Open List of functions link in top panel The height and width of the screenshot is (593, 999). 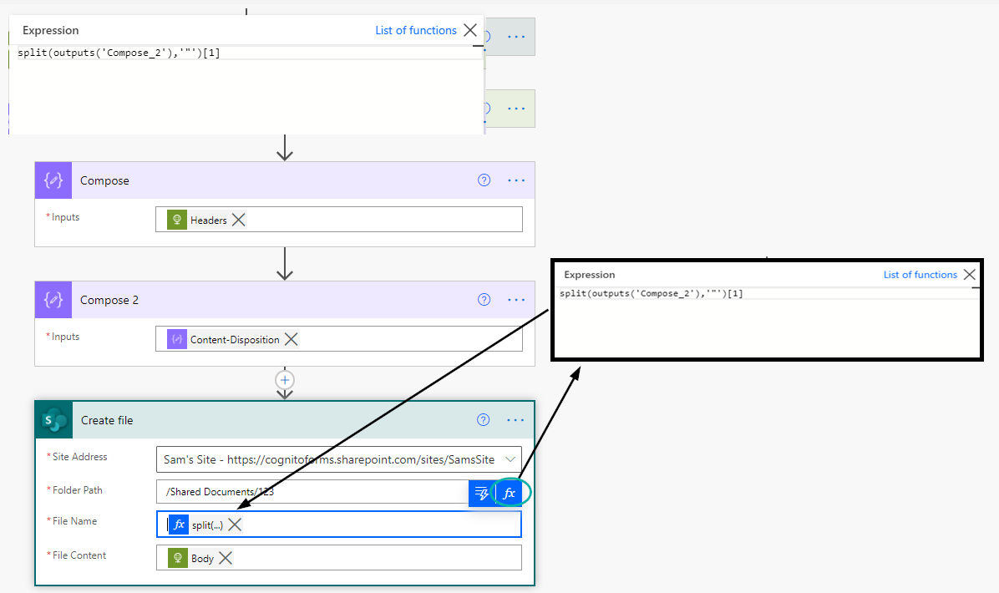coord(416,30)
